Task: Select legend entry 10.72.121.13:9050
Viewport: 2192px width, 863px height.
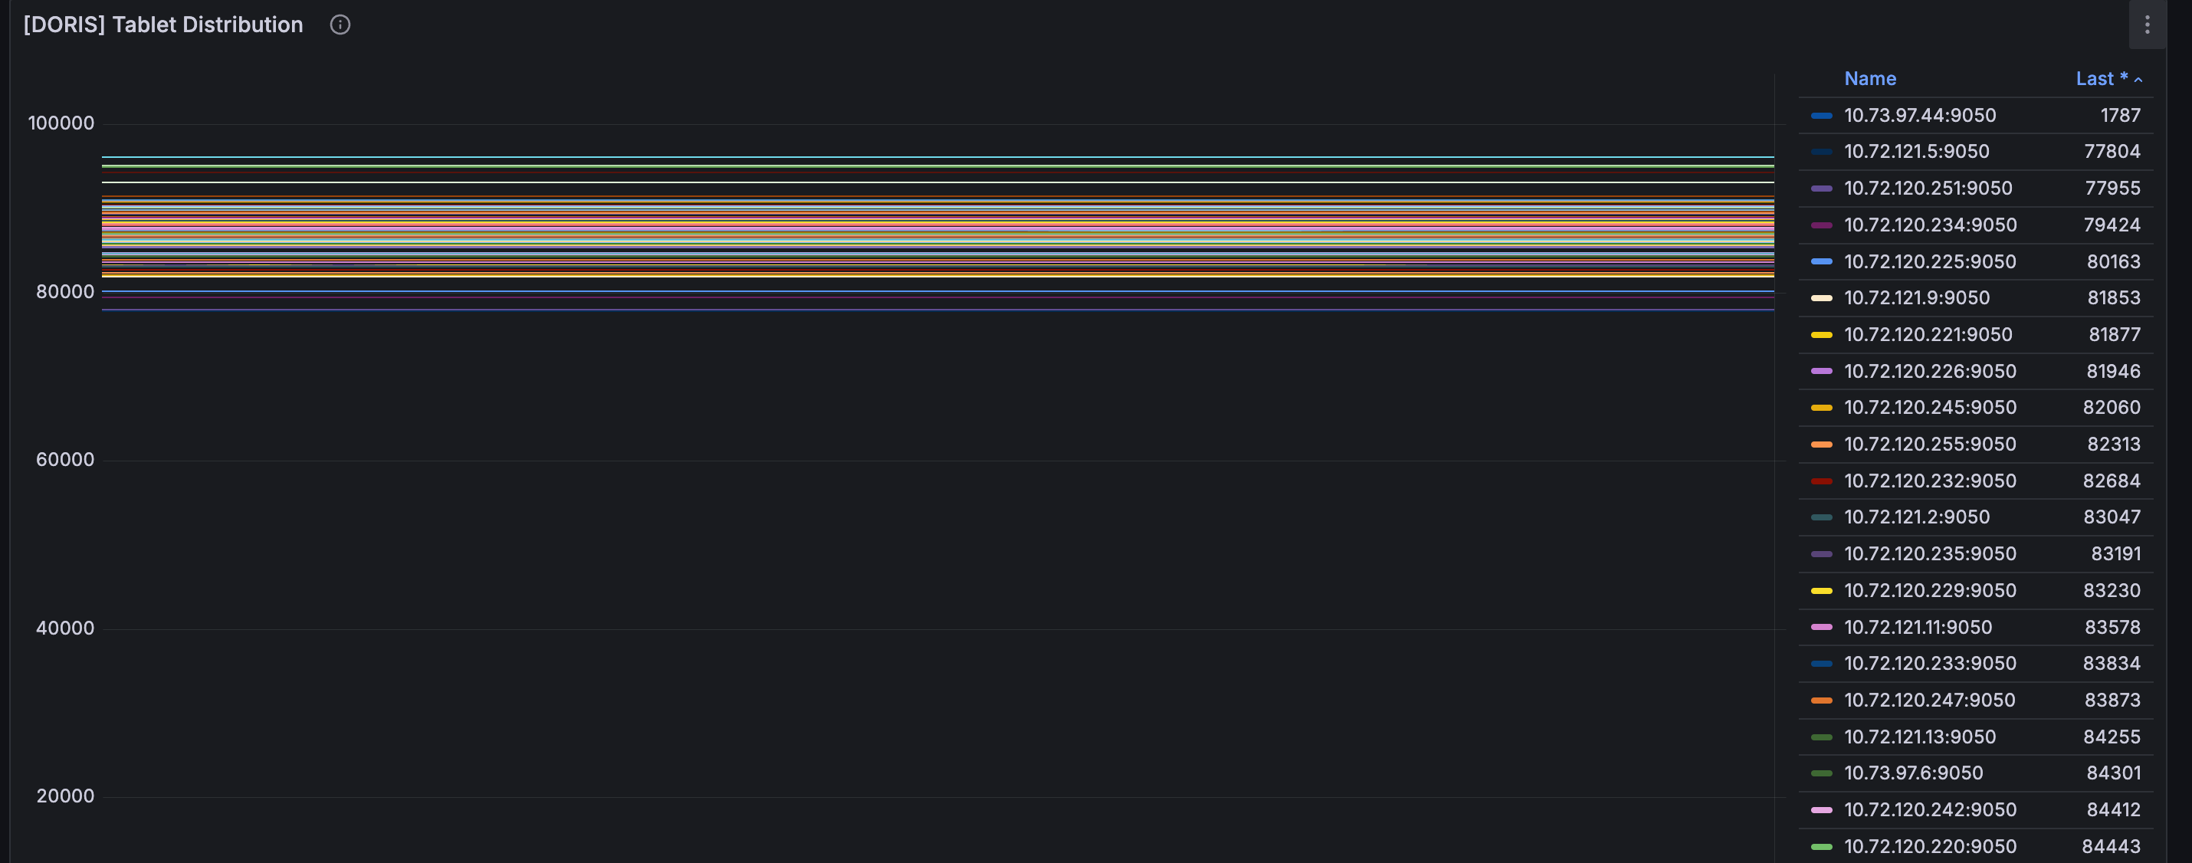Action: point(1920,737)
